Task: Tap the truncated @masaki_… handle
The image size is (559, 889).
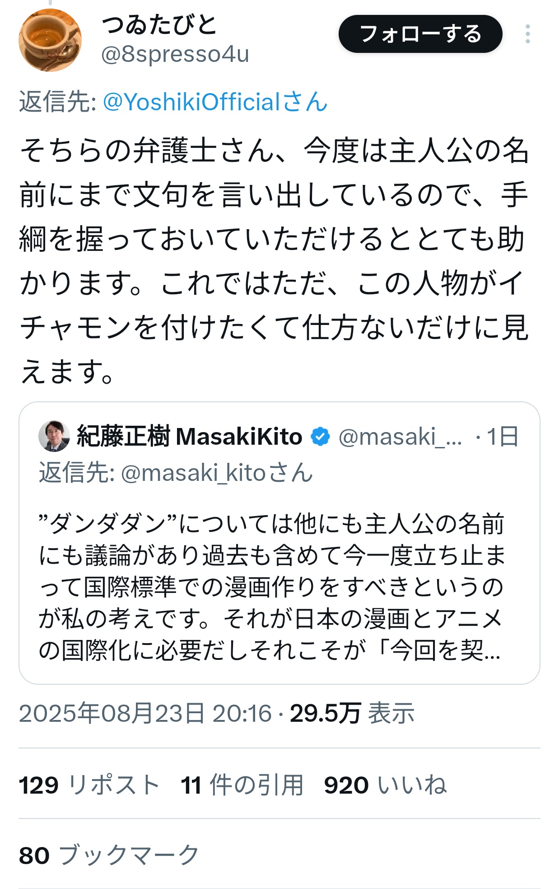Action: 401,437
